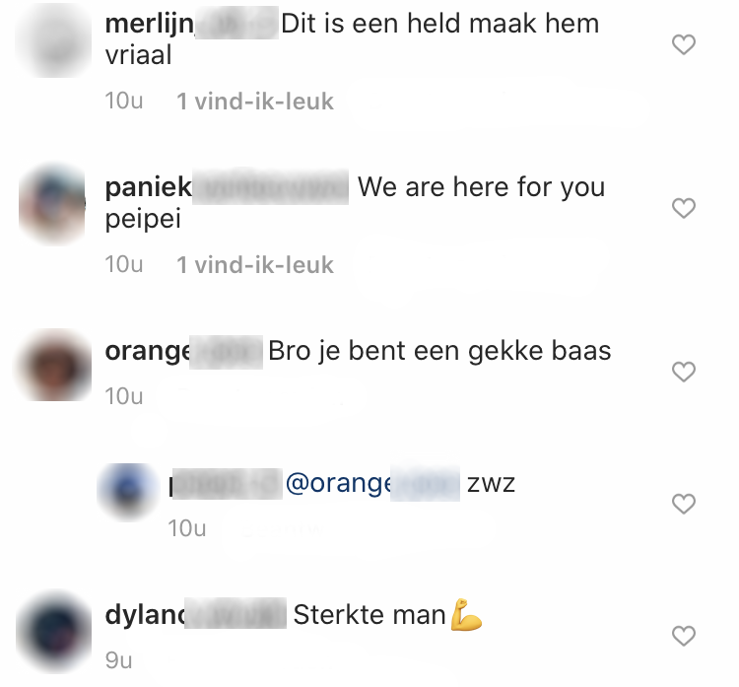This screenshot has width=739, height=687.
Task: Show '1 vind-ik-leuk' under paniek's comment
Action: (255, 265)
